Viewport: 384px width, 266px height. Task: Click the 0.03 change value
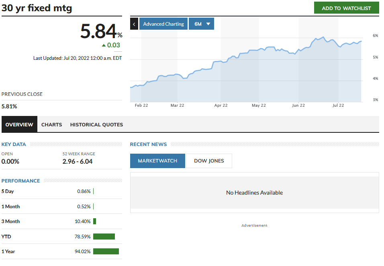point(113,45)
